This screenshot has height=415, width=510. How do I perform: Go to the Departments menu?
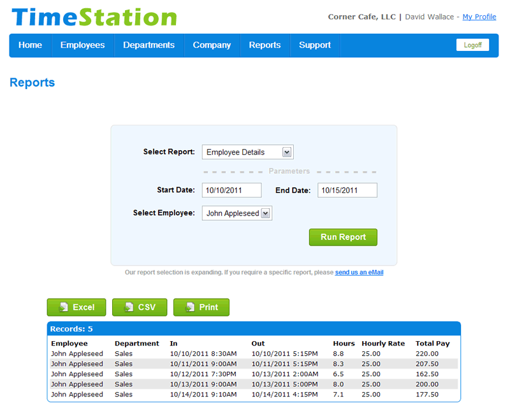coord(149,45)
